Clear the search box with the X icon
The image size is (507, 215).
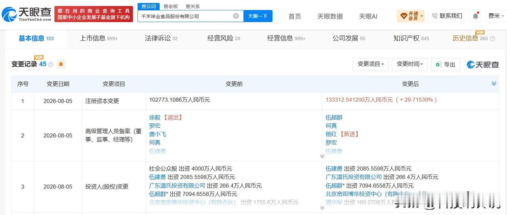pos(236,16)
